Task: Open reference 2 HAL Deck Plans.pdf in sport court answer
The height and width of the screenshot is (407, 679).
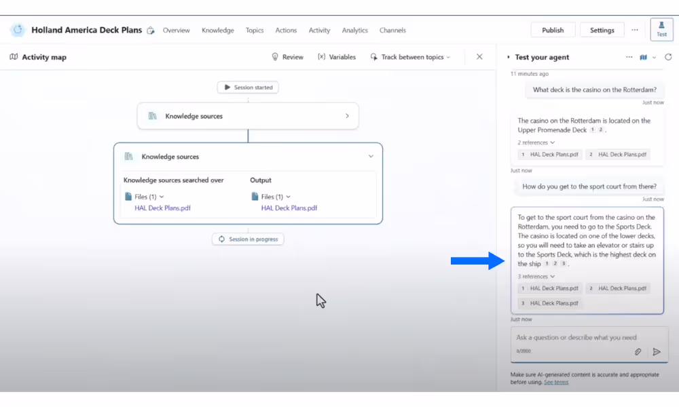Action: point(618,288)
